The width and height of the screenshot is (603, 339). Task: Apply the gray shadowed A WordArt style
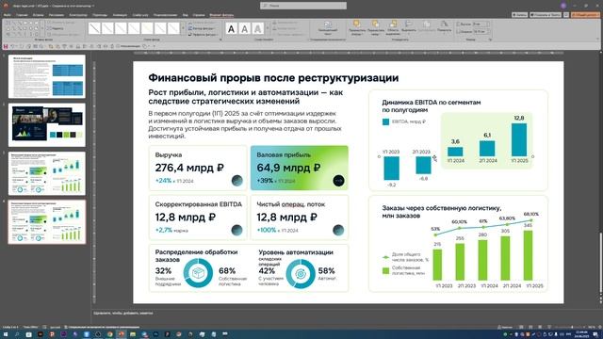tap(257, 28)
